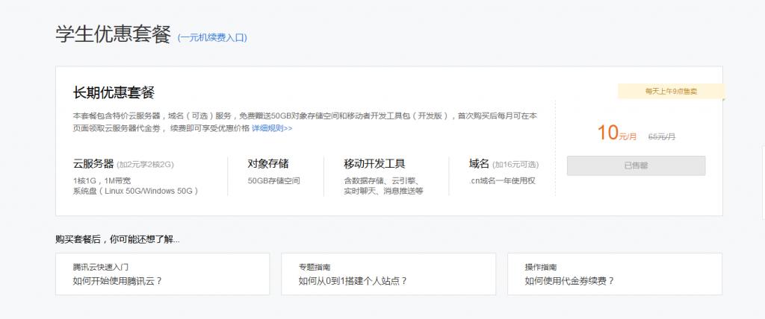This screenshot has width=765, height=319.
Task: Click the 每天上午9点售卖 badge
Action: (x=672, y=91)
